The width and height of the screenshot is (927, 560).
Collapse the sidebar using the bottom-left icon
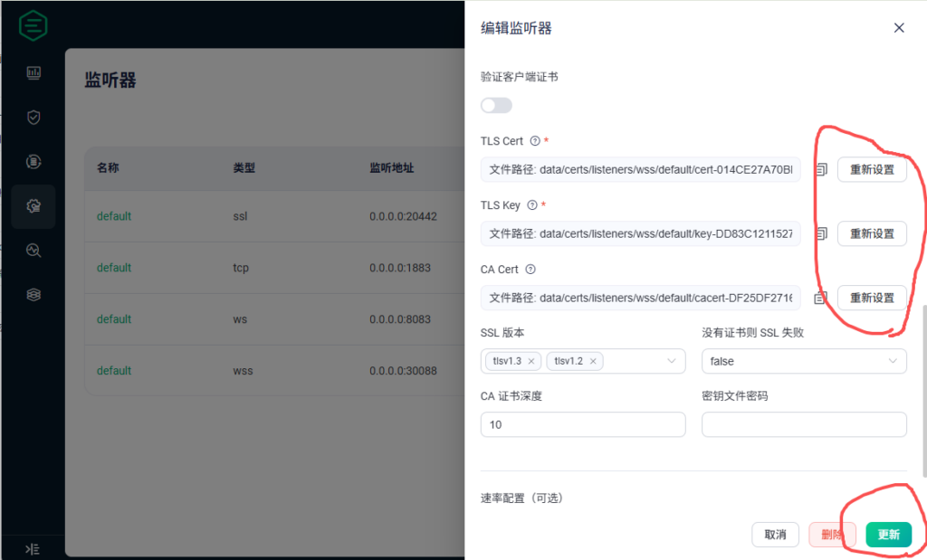click(x=33, y=548)
